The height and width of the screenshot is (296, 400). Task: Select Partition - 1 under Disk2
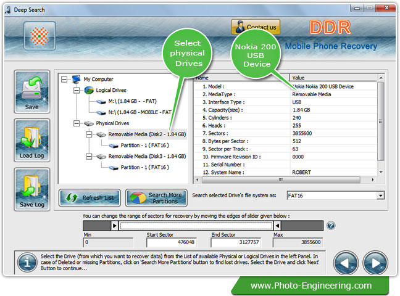point(145,146)
